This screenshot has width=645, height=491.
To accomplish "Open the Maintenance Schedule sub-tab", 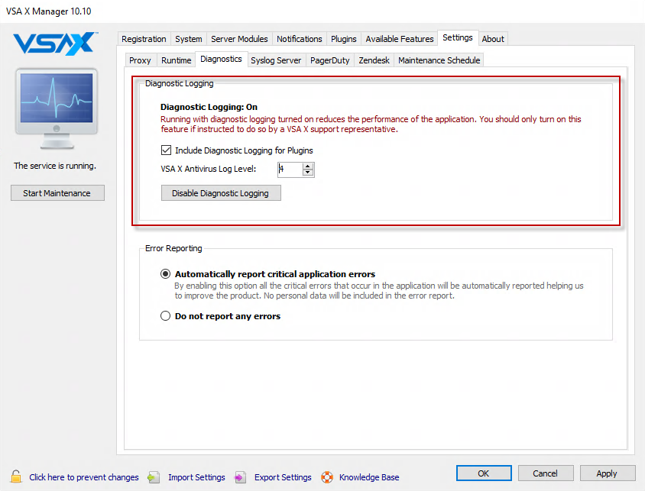I will tap(439, 60).
